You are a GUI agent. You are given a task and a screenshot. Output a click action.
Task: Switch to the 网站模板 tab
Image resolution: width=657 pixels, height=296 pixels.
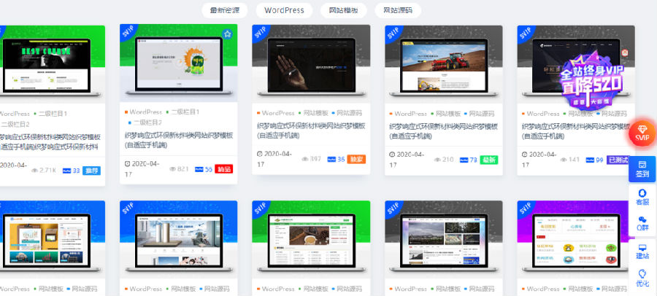tap(343, 10)
